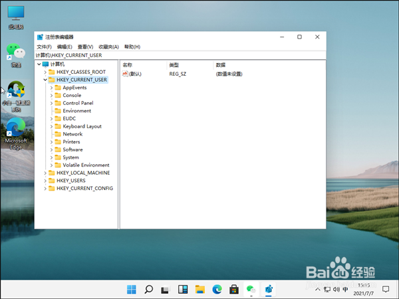
Task: Expand the System key arrow
Action: (x=51, y=157)
